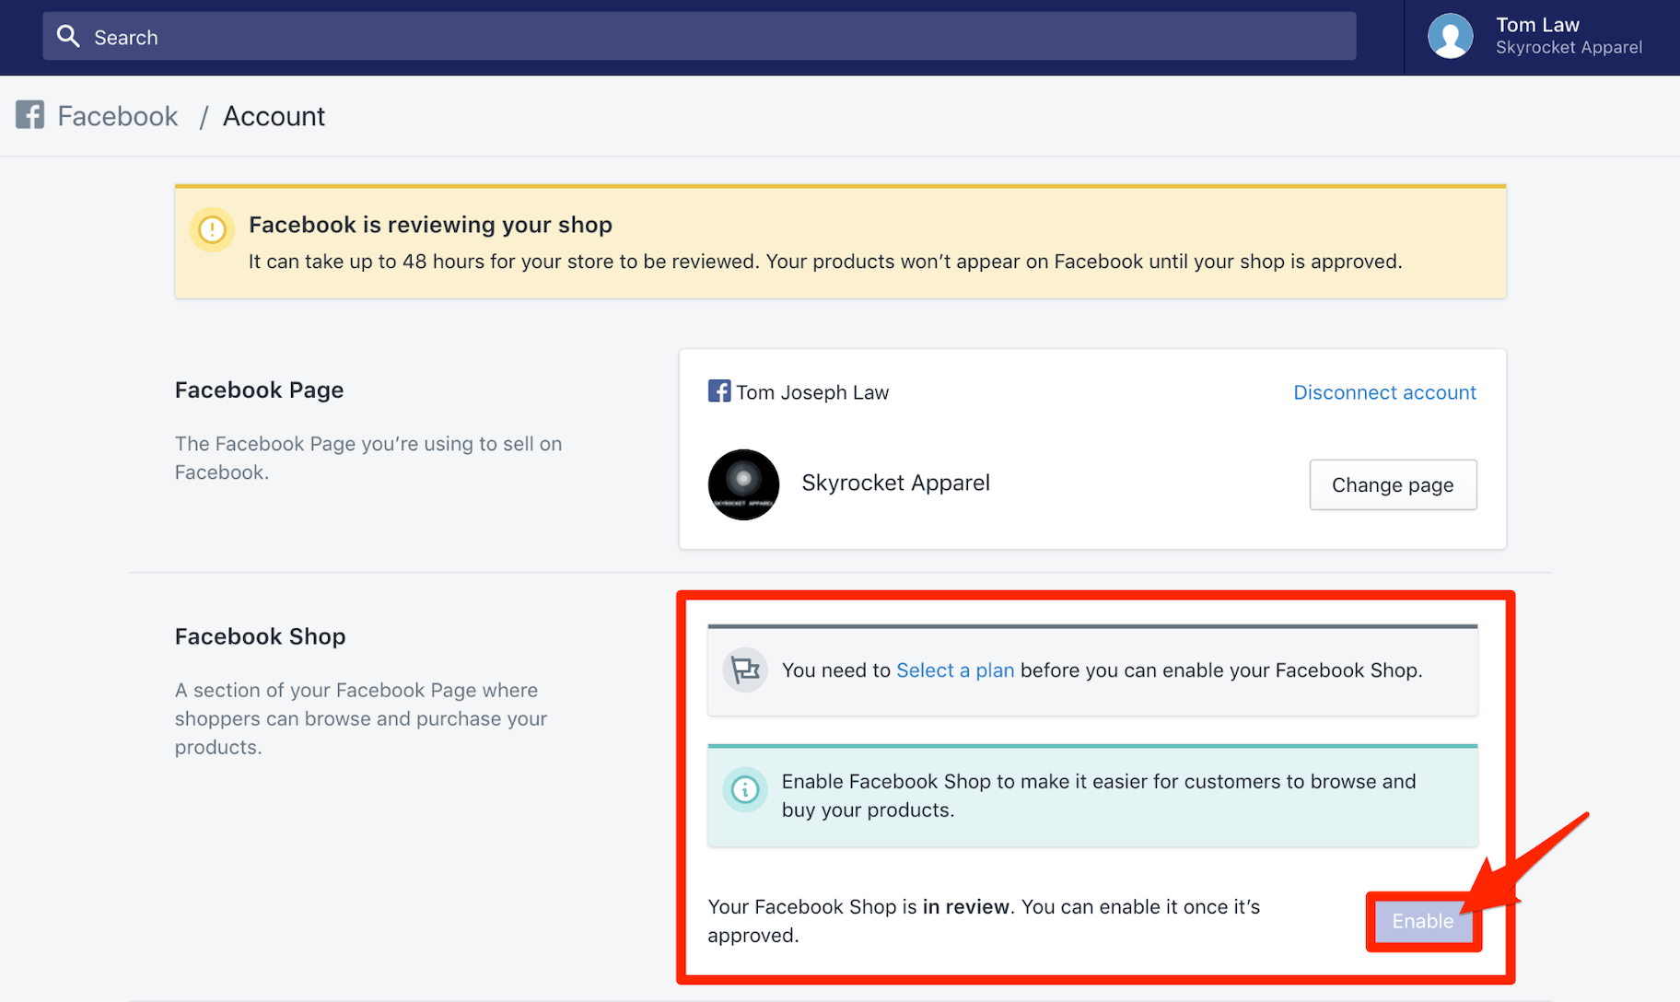Click the shopping cart plan icon
The height and width of the screenshot is (1002, 1680).
[745, 670]
